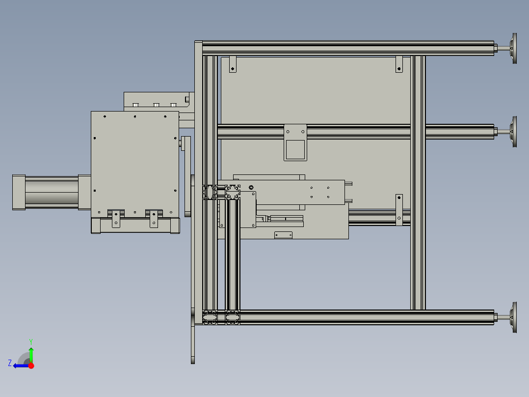Select the top right leveling foot
The image size is (529, 397).
506,48
